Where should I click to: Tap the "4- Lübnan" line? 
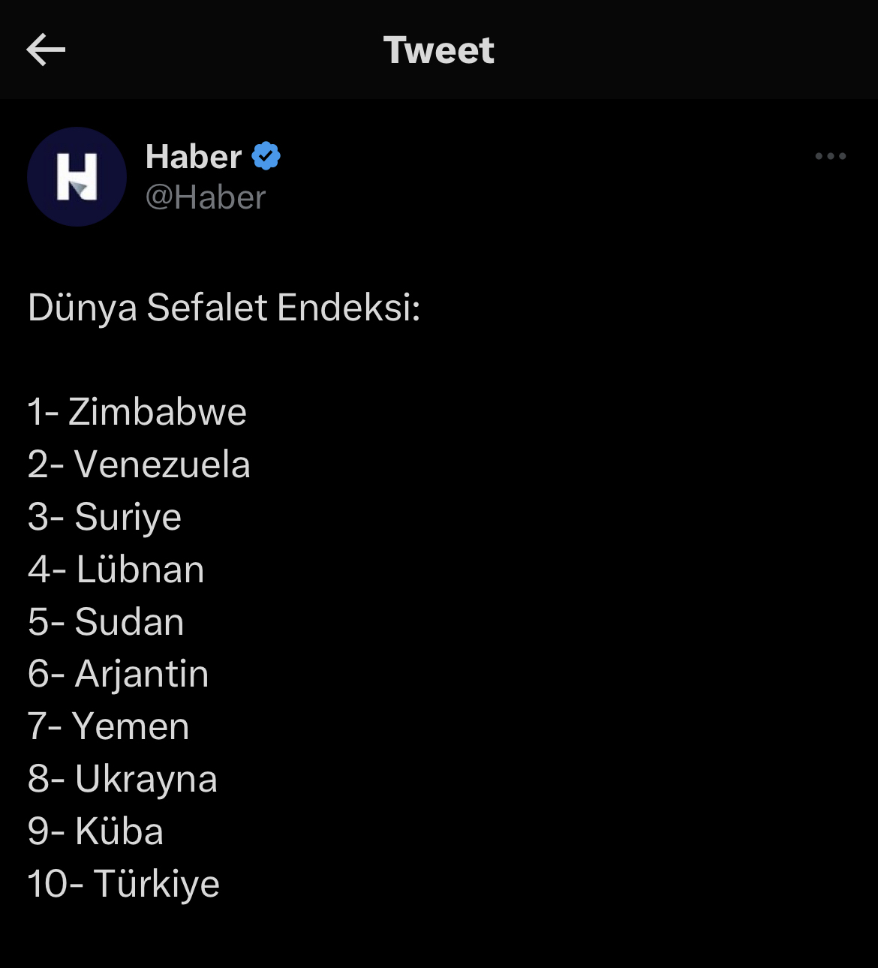tap(116, 570)
